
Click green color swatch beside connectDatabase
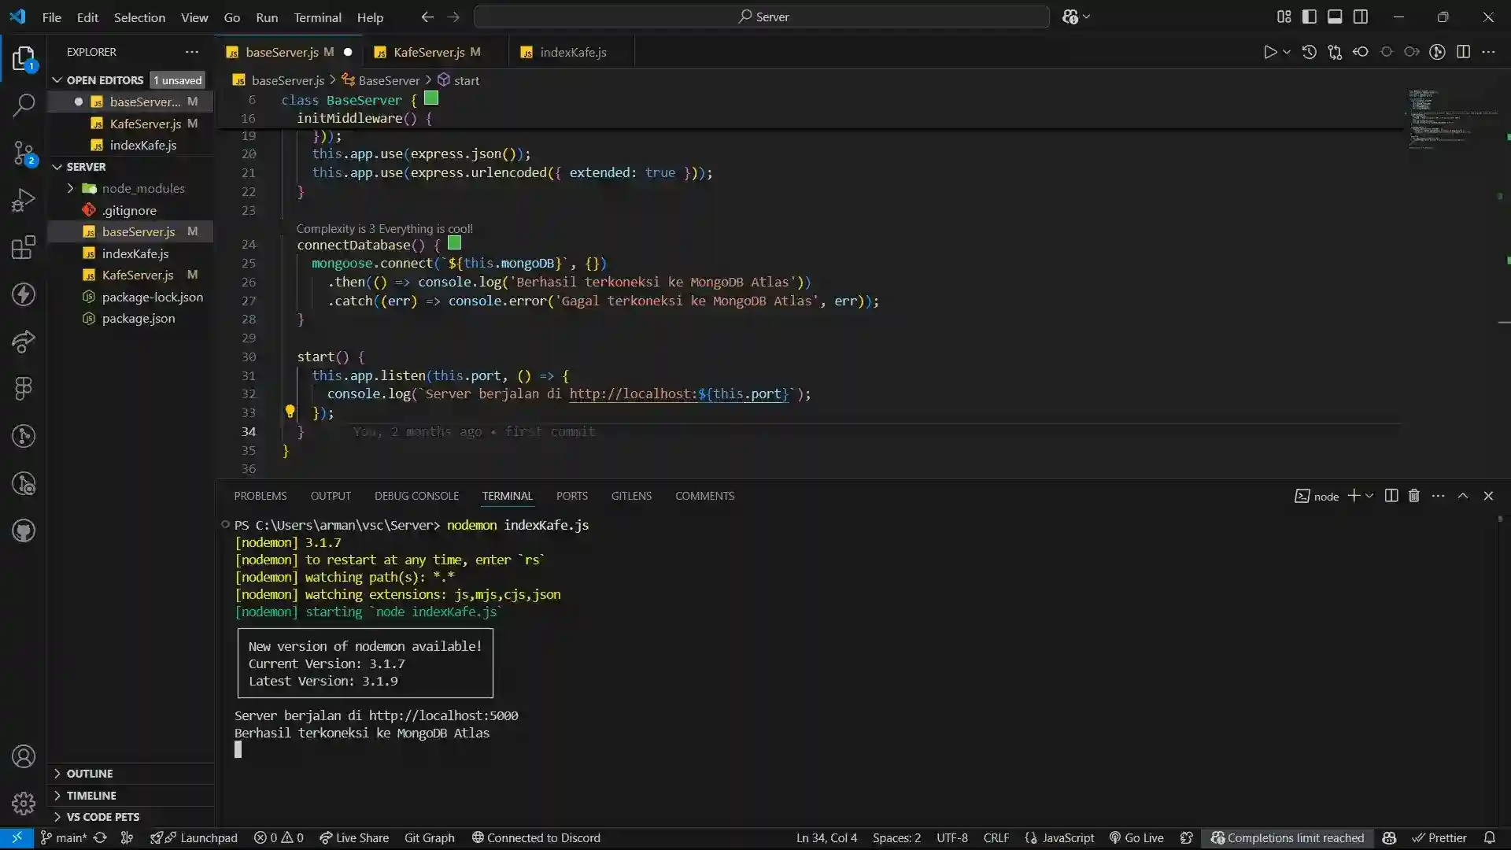pos(454,243)
